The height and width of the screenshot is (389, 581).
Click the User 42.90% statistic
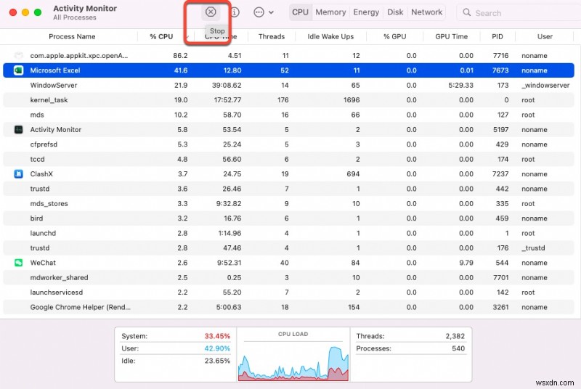[176, 348]
